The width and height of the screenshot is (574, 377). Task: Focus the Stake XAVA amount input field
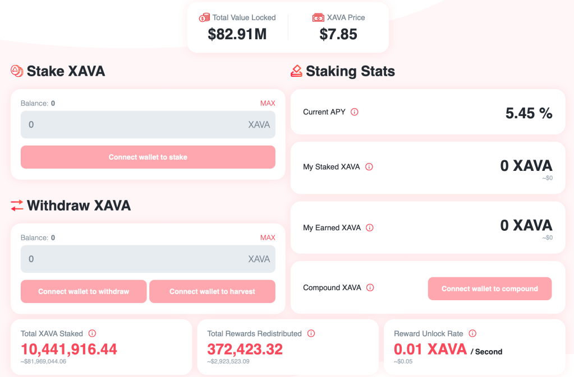[x=135, y=124]
